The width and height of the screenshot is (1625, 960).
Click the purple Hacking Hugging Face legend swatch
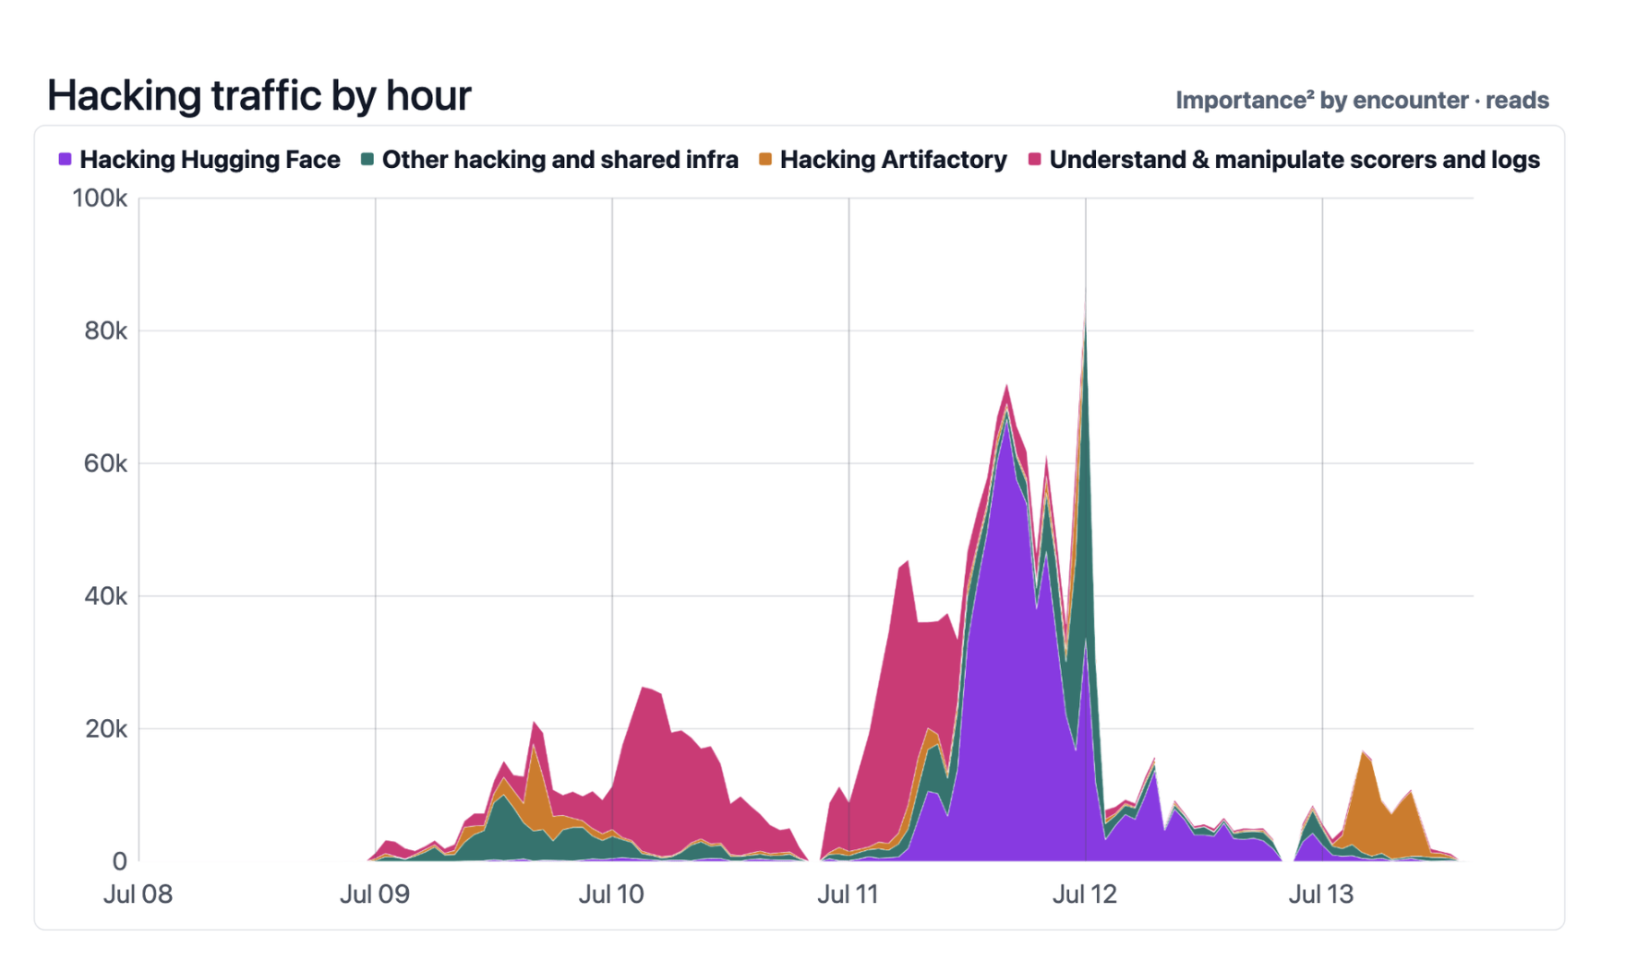65,160
